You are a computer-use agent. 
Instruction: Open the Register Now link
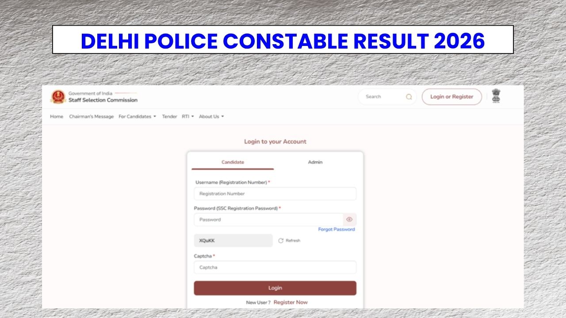coord(291,302)
